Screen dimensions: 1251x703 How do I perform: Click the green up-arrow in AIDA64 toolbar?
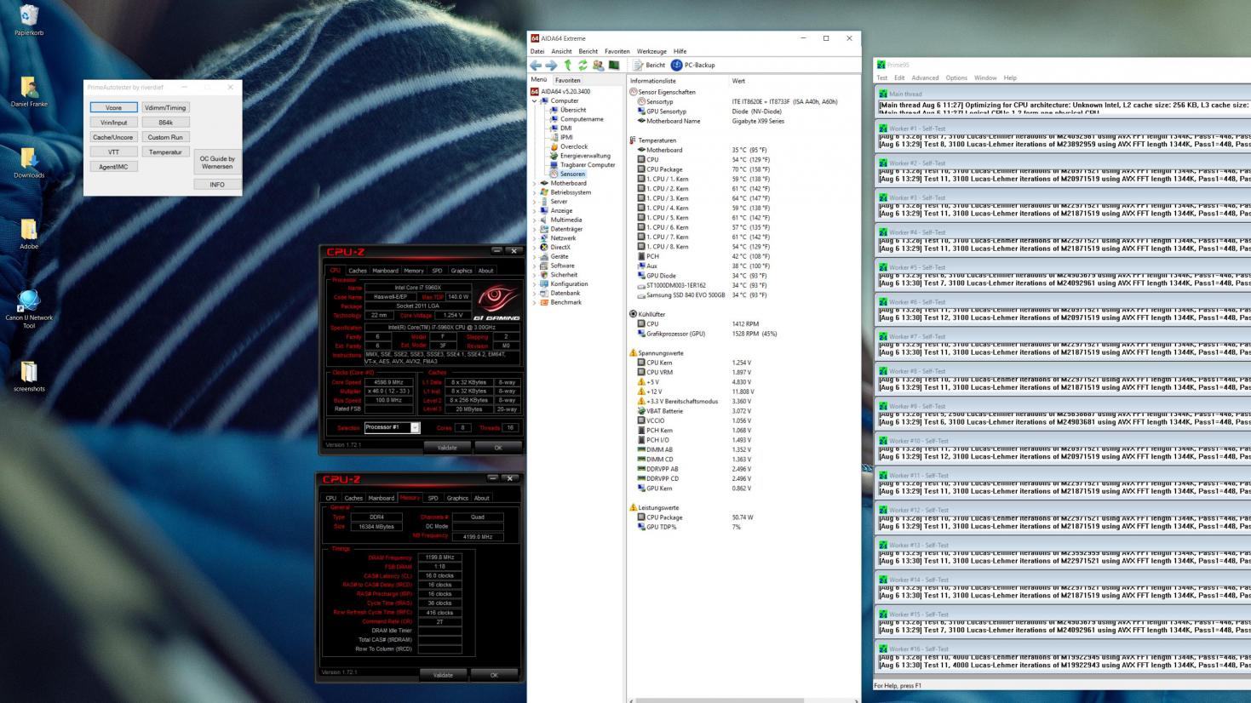(x=567, y=65)
